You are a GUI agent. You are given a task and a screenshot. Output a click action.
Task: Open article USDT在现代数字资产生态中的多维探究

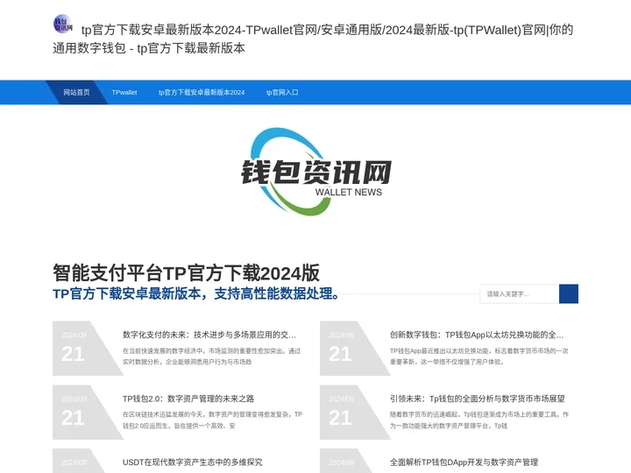[x=192, y=462]
